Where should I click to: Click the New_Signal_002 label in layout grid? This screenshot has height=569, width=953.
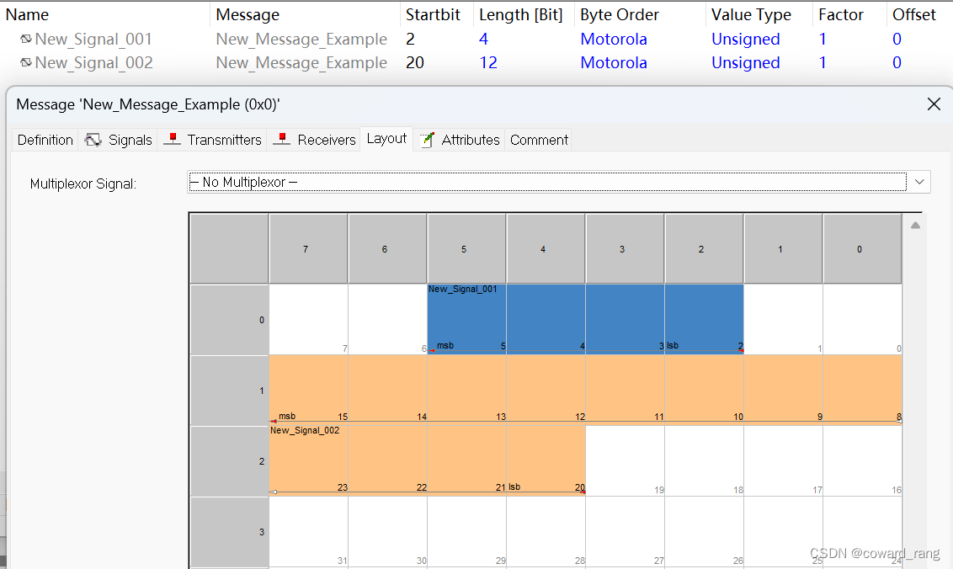305,430
